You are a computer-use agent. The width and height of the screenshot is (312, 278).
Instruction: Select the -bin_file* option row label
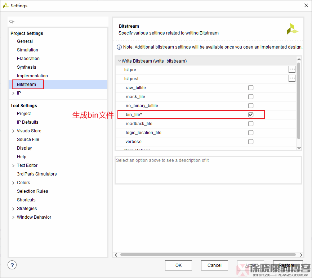[133, 115]
